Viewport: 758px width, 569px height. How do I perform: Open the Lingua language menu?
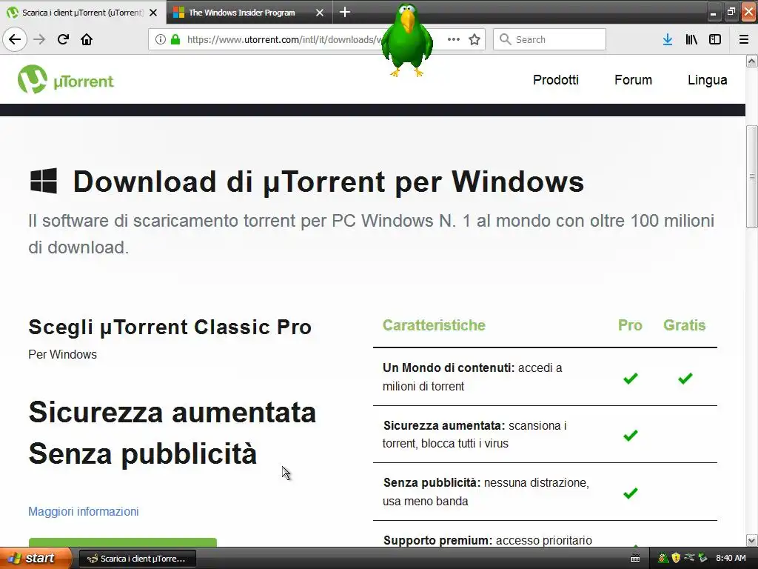707,80
